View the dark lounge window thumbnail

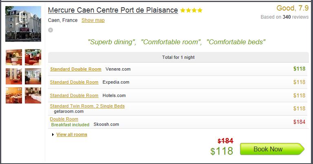pyautogui.click(x=33, y=76)
